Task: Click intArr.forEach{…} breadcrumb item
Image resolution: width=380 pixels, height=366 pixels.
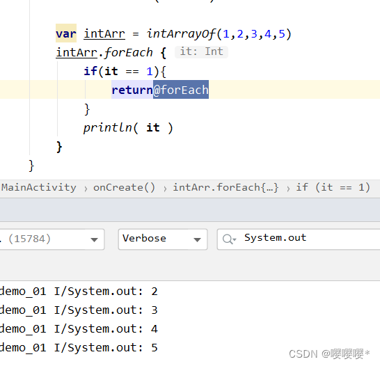Action: pyautogui.click(x=225, y=187)
